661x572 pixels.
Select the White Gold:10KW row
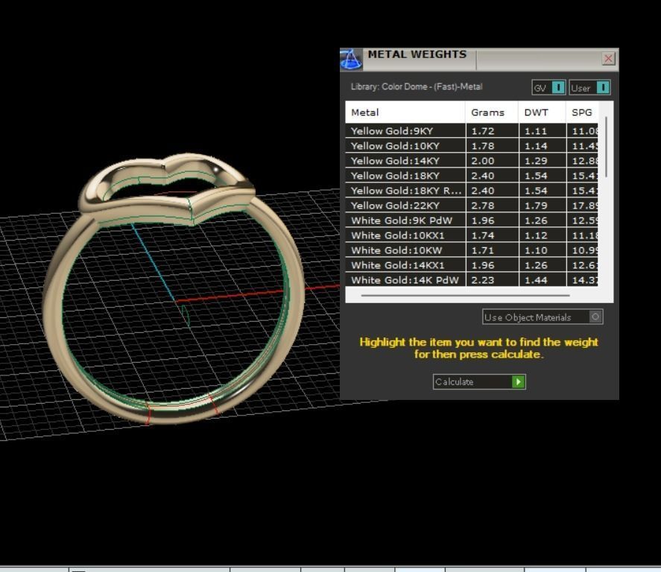tap(471, 250)
